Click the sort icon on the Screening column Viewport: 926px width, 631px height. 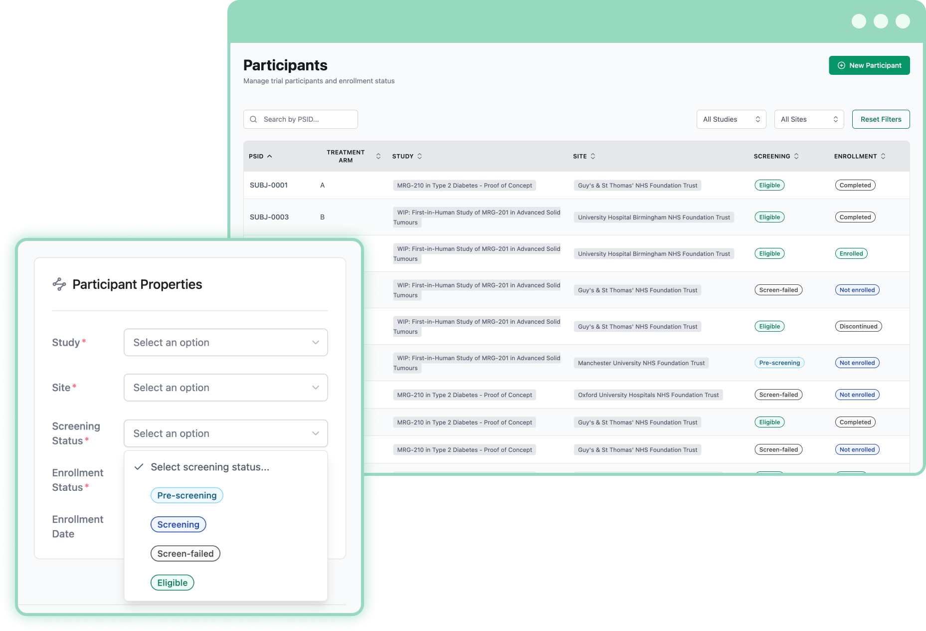(x=796, y=156)
